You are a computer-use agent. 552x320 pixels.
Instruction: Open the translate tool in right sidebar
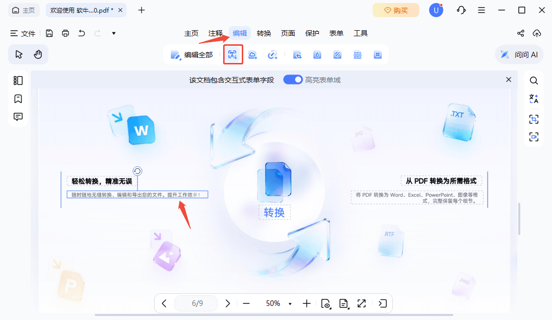(x=534, y=99)
